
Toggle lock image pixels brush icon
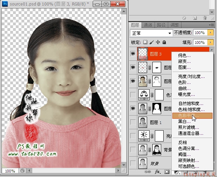pyautogui.click(x=152, y=42)
